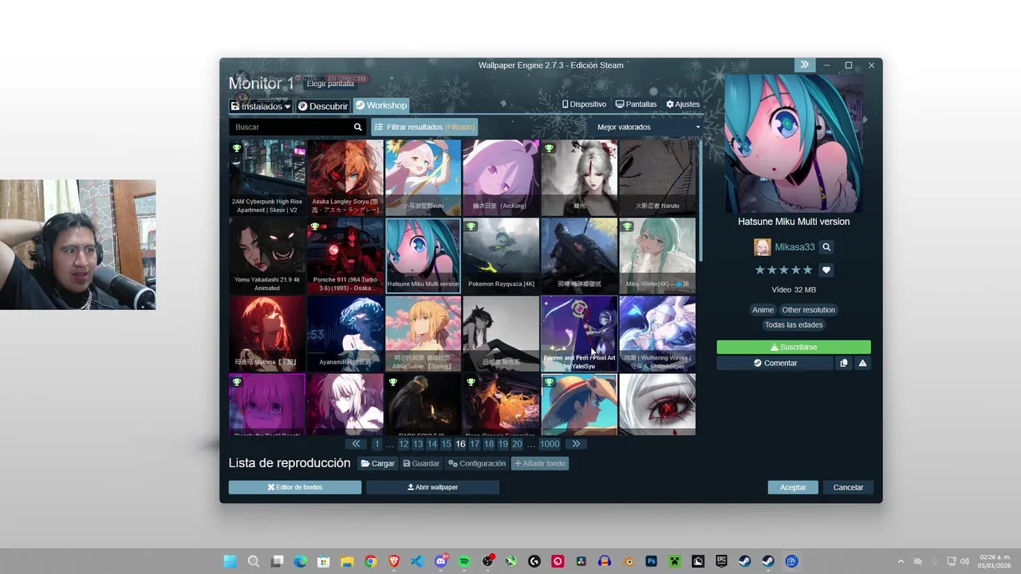Screen dimensions: 1021x574
Task: Open Pantallas menu
Action: click(636, 104)
